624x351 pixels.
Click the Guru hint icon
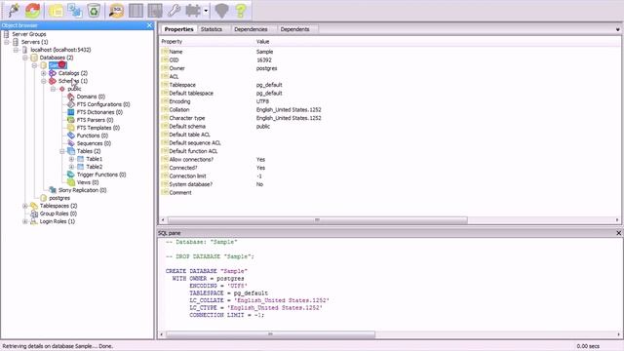coord(221,11)
